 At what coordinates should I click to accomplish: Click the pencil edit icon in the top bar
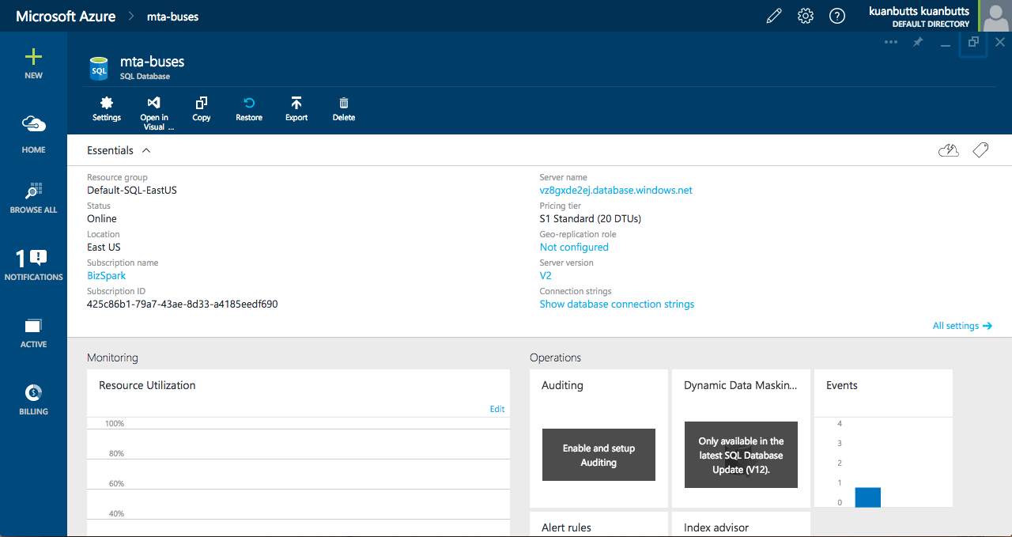[x=774, y=16]
